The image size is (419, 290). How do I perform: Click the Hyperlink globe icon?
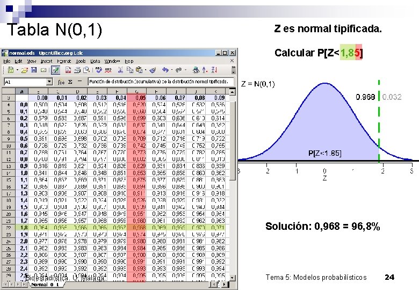[196, 70]
